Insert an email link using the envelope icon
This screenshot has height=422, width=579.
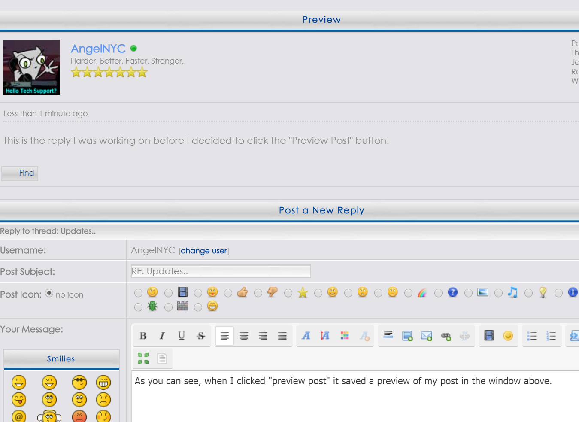pos(426,336)
